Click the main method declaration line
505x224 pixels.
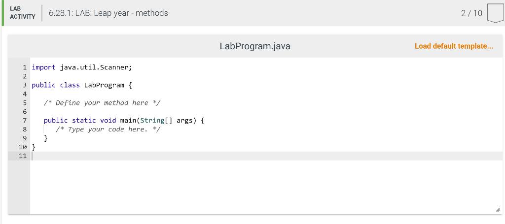124,121
